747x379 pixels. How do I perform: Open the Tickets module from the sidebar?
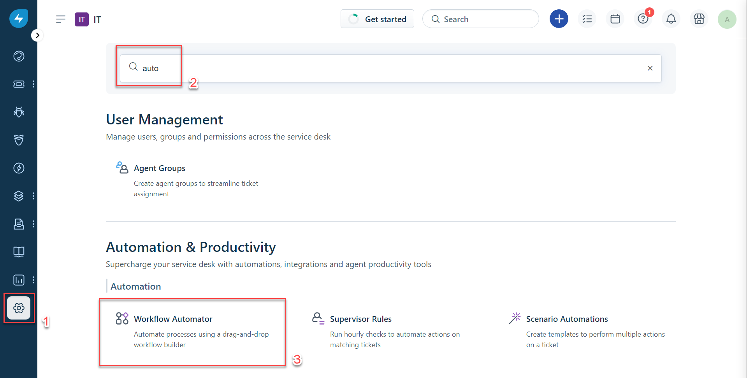click(x=18, y=84)
